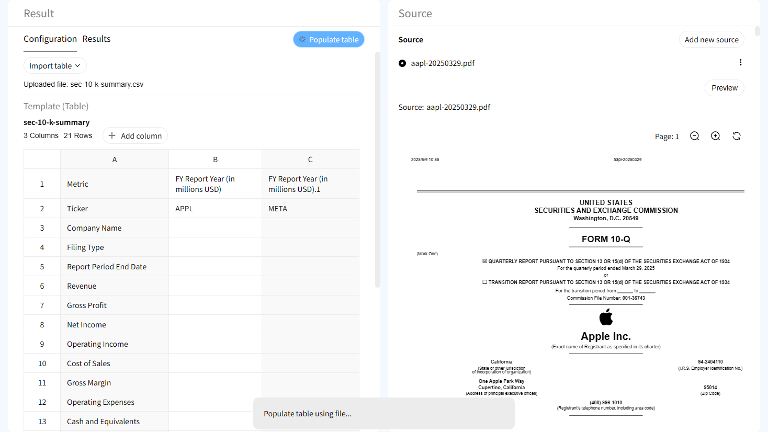Click the empty Revenue cell in column C
Screen dimensions: 768x432
310,286
